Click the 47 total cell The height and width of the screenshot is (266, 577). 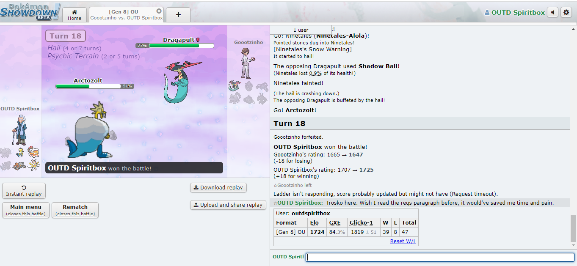click(x=409, y=232)
